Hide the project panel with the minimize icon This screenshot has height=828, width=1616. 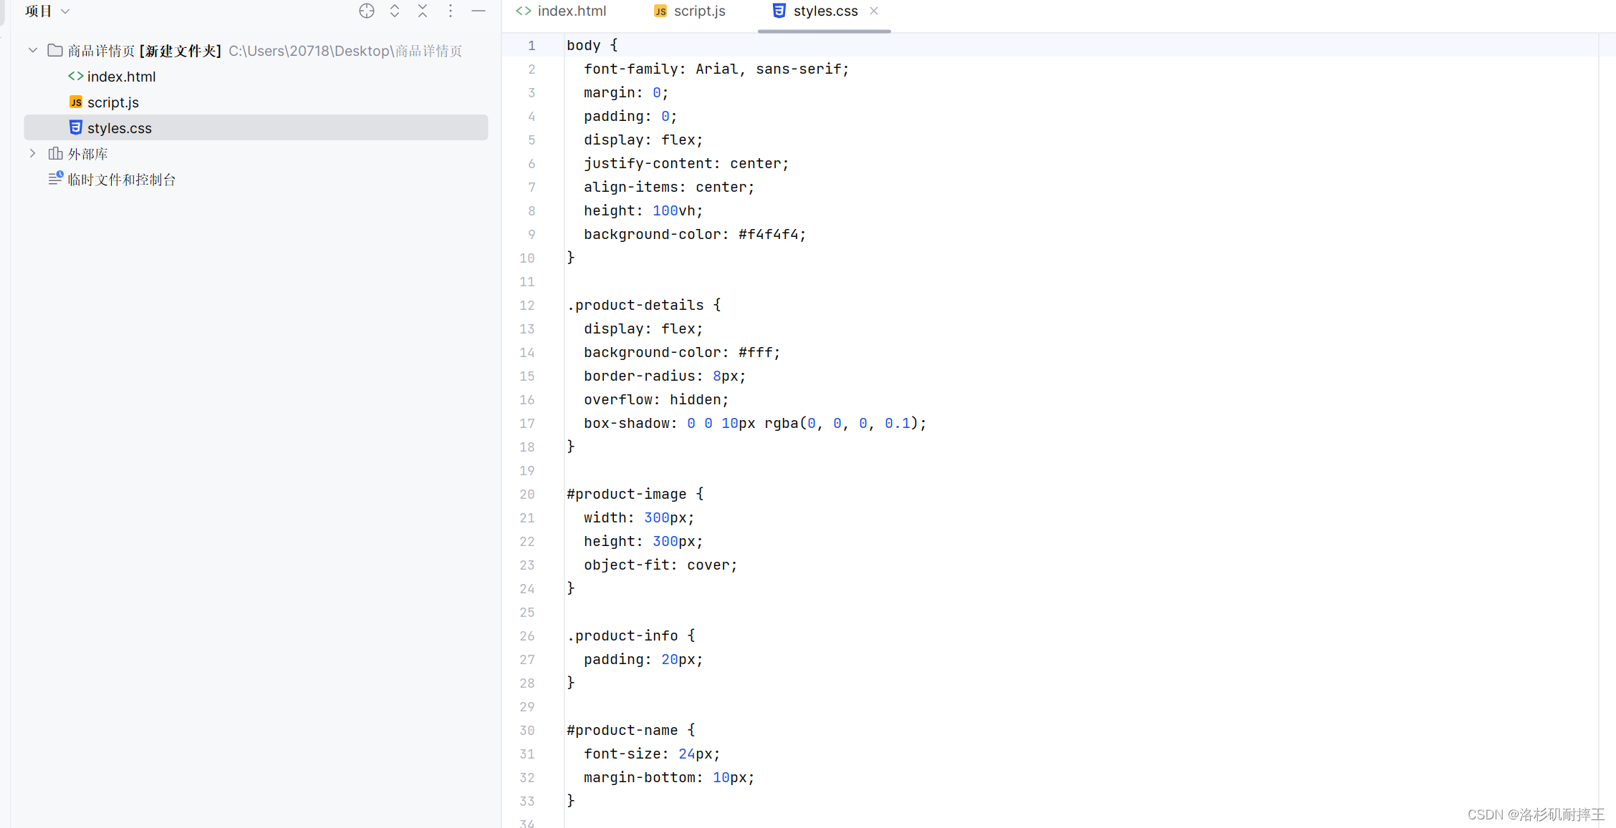[x=478, y=11]
